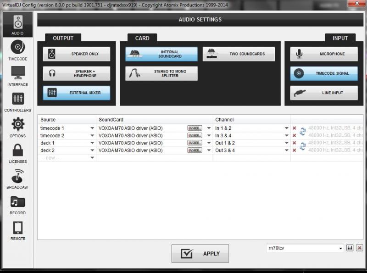Expand the In 1 & 2 channel dropdown
Image resolution: width=367 pixels, height=273 pixels.
tap(286, 128)
